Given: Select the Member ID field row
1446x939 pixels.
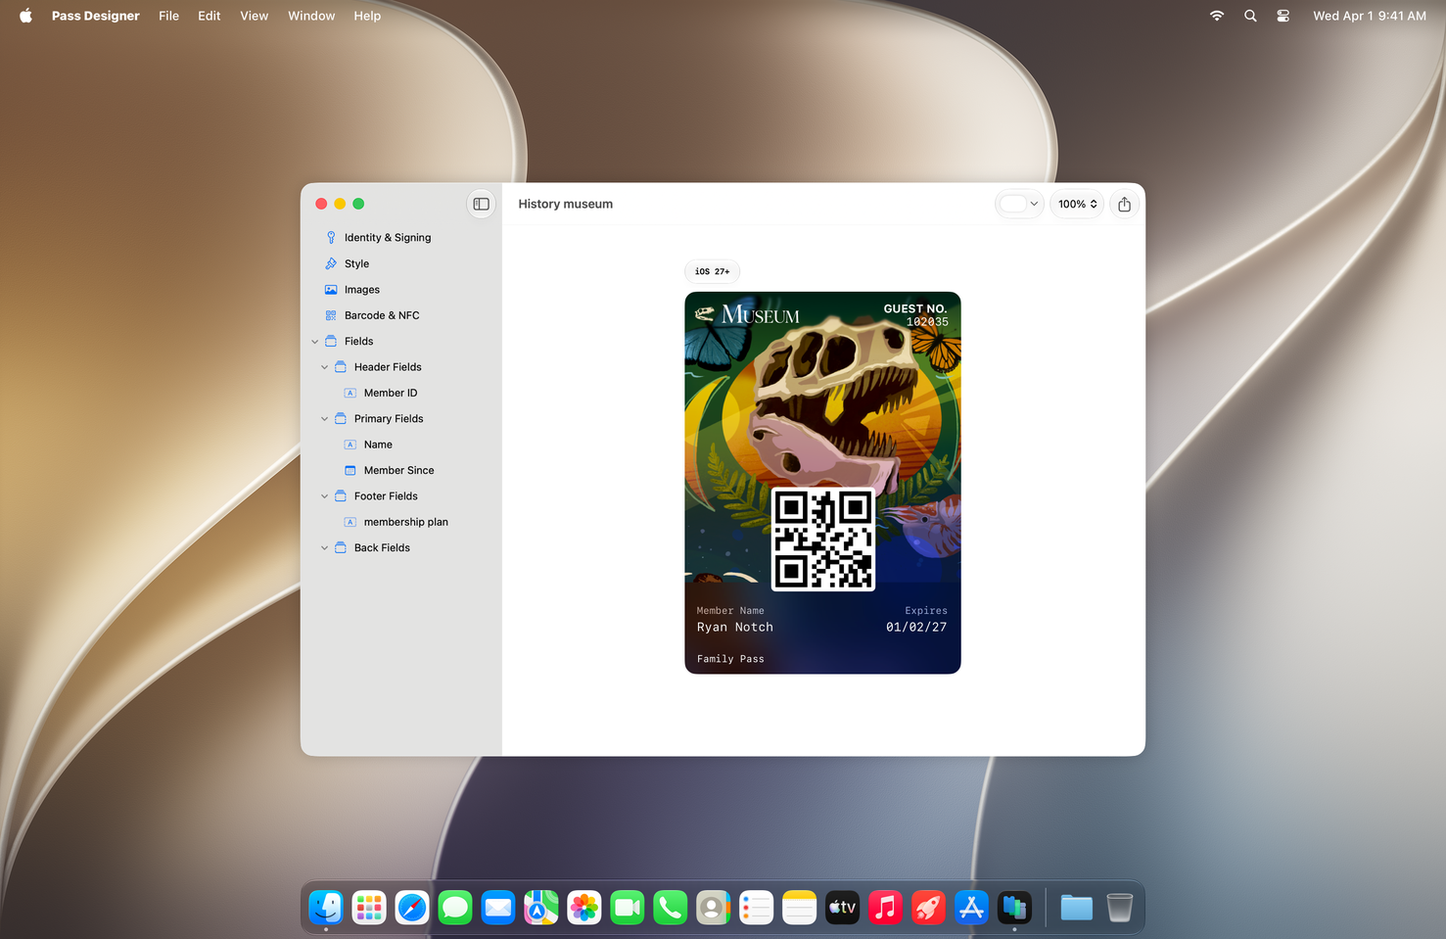Looking at the screenshot, I should point(401,393).
